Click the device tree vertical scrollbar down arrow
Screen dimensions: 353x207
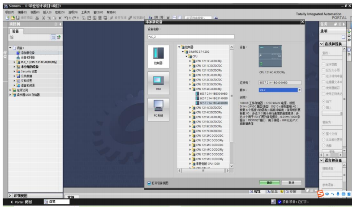tap(232, 166)
